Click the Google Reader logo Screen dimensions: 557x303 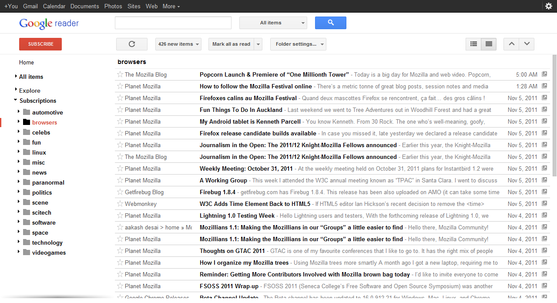coord(49,24)
